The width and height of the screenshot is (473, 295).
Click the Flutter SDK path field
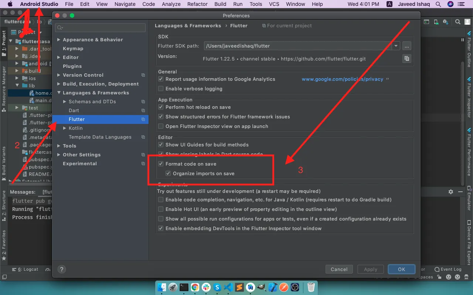(x=298, y=46)
